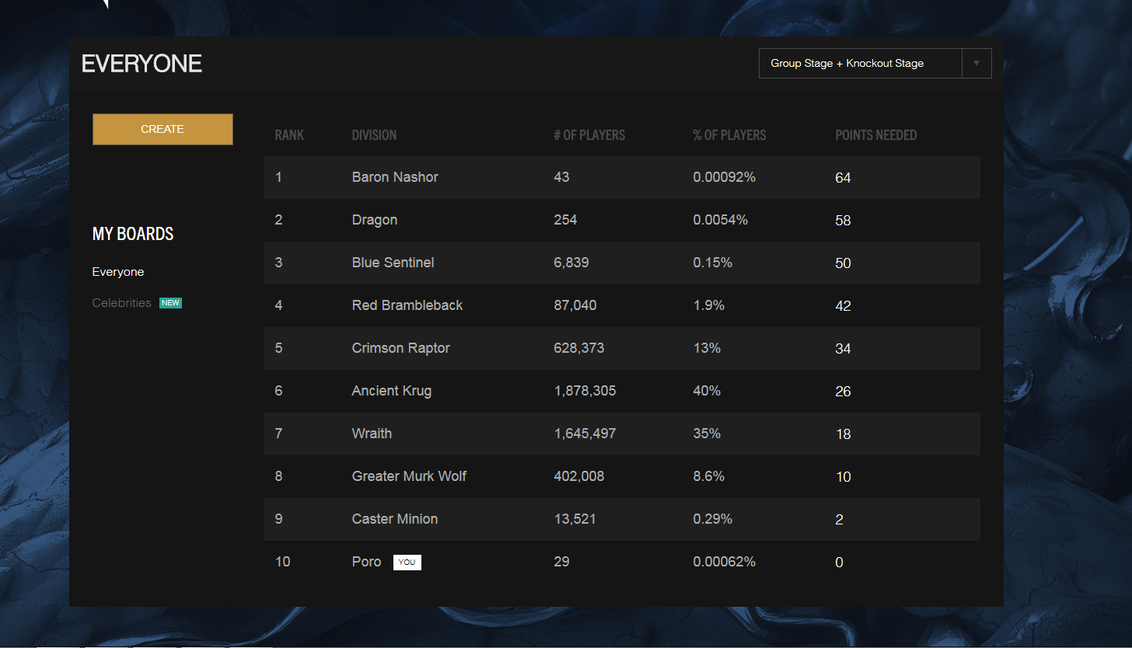This screenshot has height=648, width=1132.
Task: Select the Baron Nashor division
Action: point(395,177)
